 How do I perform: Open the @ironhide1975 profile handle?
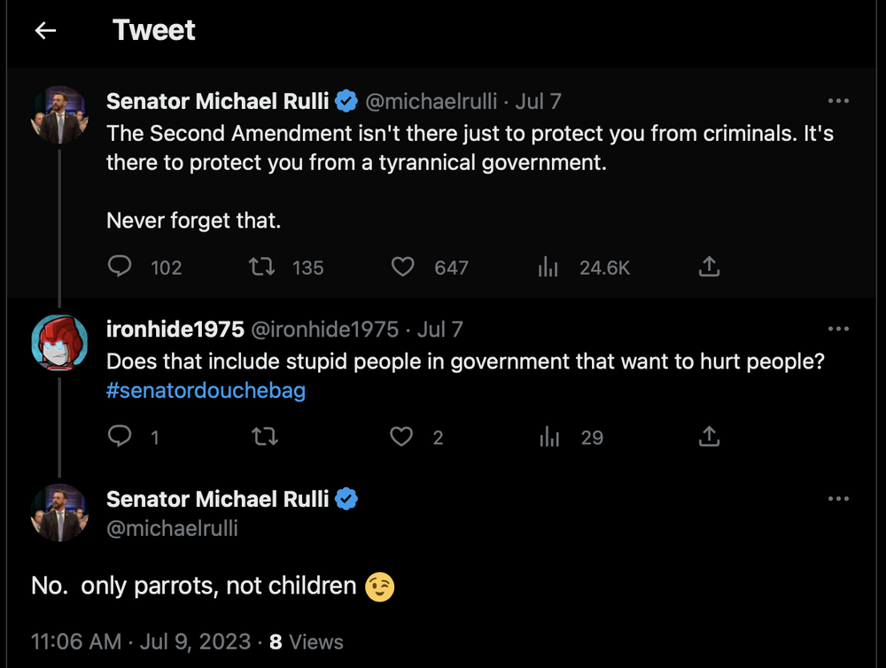click(x=325, y=330)
